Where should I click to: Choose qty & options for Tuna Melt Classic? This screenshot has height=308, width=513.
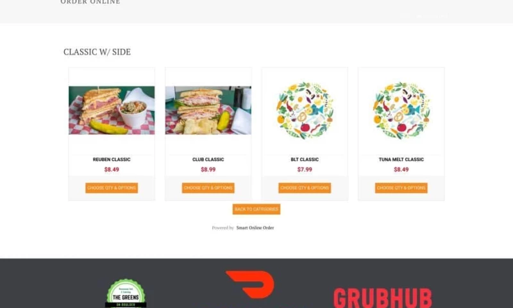pos(401,188)
